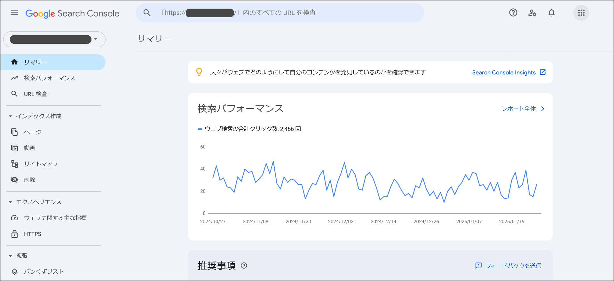Image resolution: width=614 pixels, height=281 pixels.
Task: Open the hamburger main menu
Action: coord(14,13)
